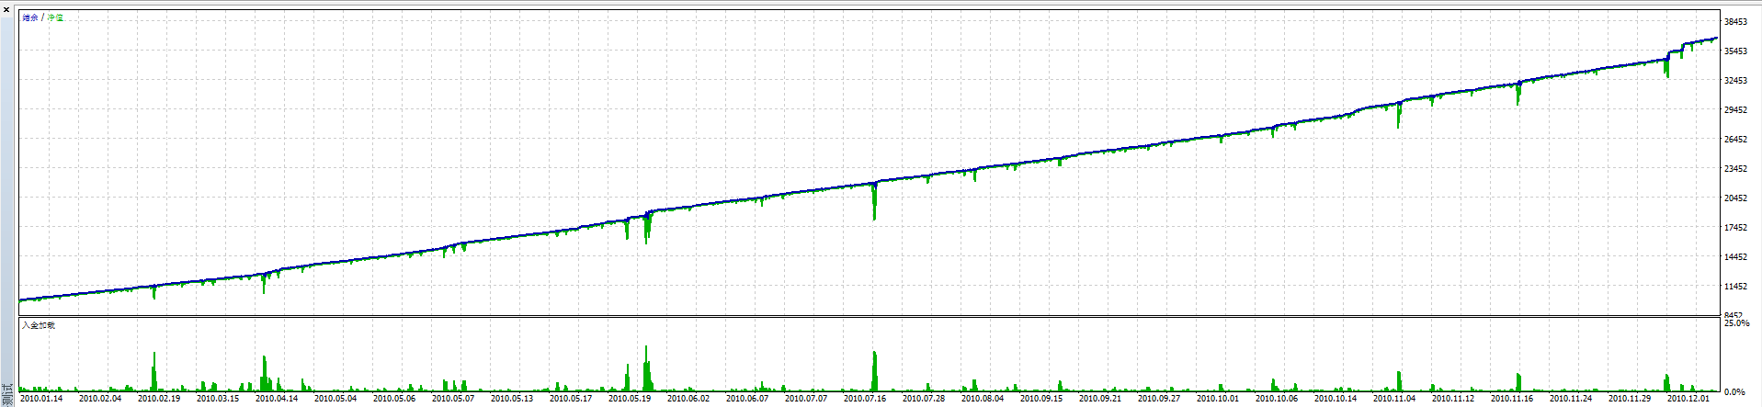
Task: Click the 38453 value on the price axis
Action: [1735, 22]
